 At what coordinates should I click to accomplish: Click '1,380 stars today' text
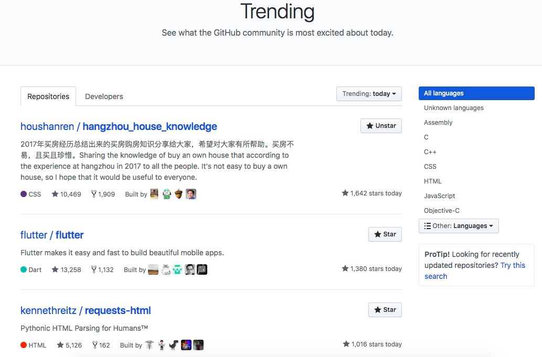[371, 268]
